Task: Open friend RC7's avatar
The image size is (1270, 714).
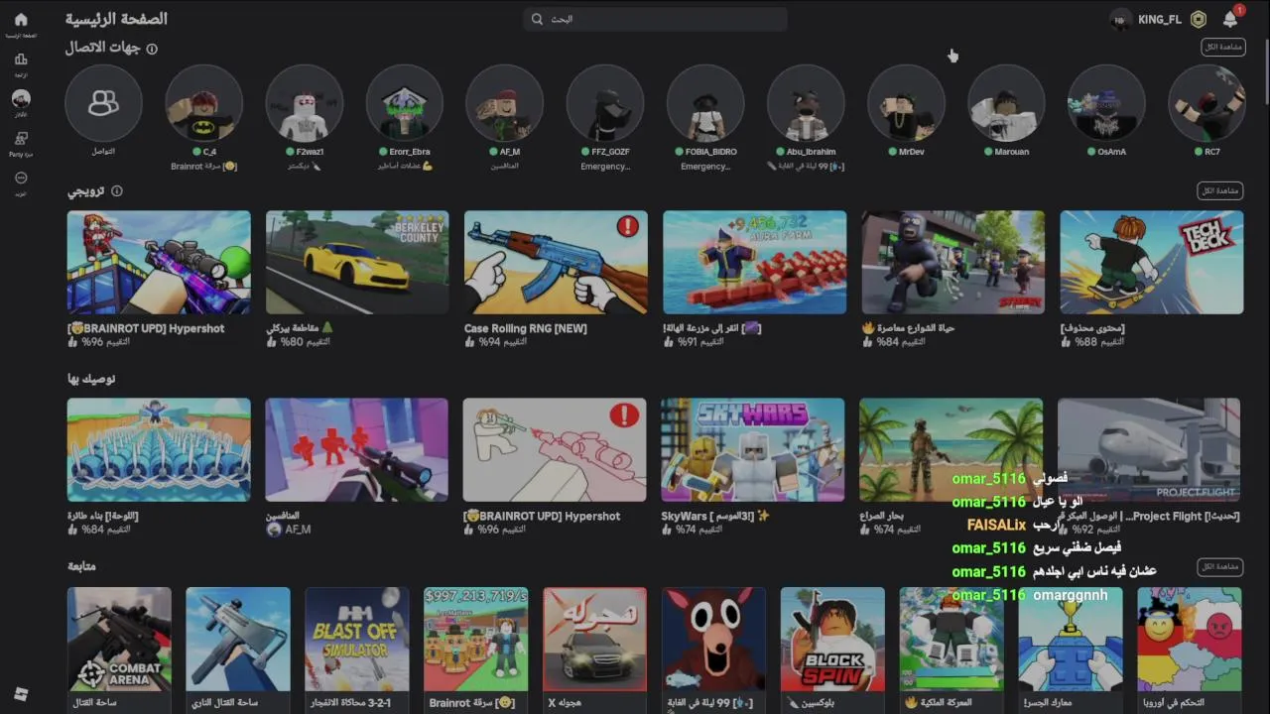Action: 1206,103
